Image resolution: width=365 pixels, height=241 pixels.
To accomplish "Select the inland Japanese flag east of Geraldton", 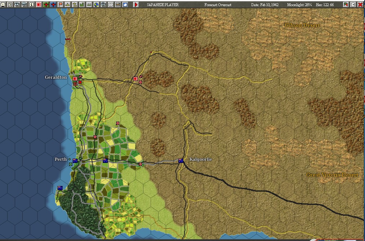I will (135, 79).
